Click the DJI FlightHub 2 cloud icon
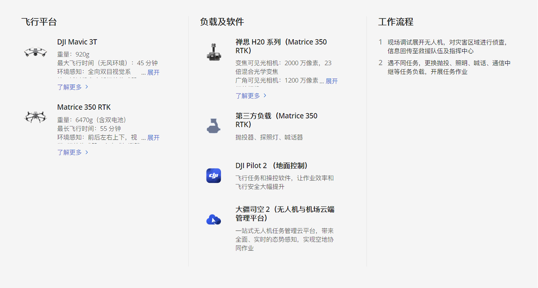 pos(214,219)
